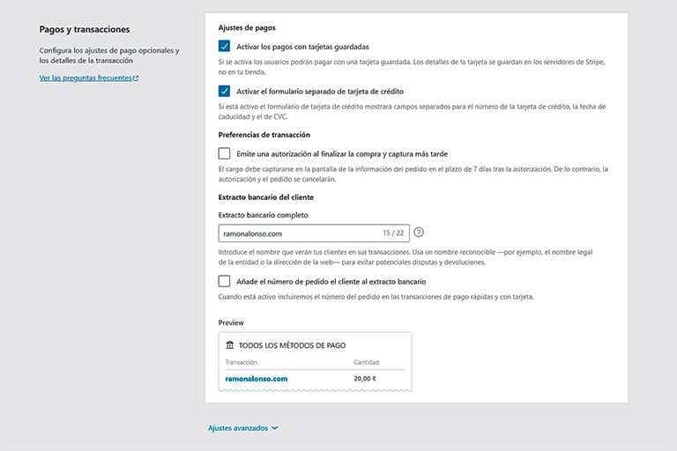
Task: Click the 15 / 22 character counter
Action: pyautogui.click(x=393, y=233)
